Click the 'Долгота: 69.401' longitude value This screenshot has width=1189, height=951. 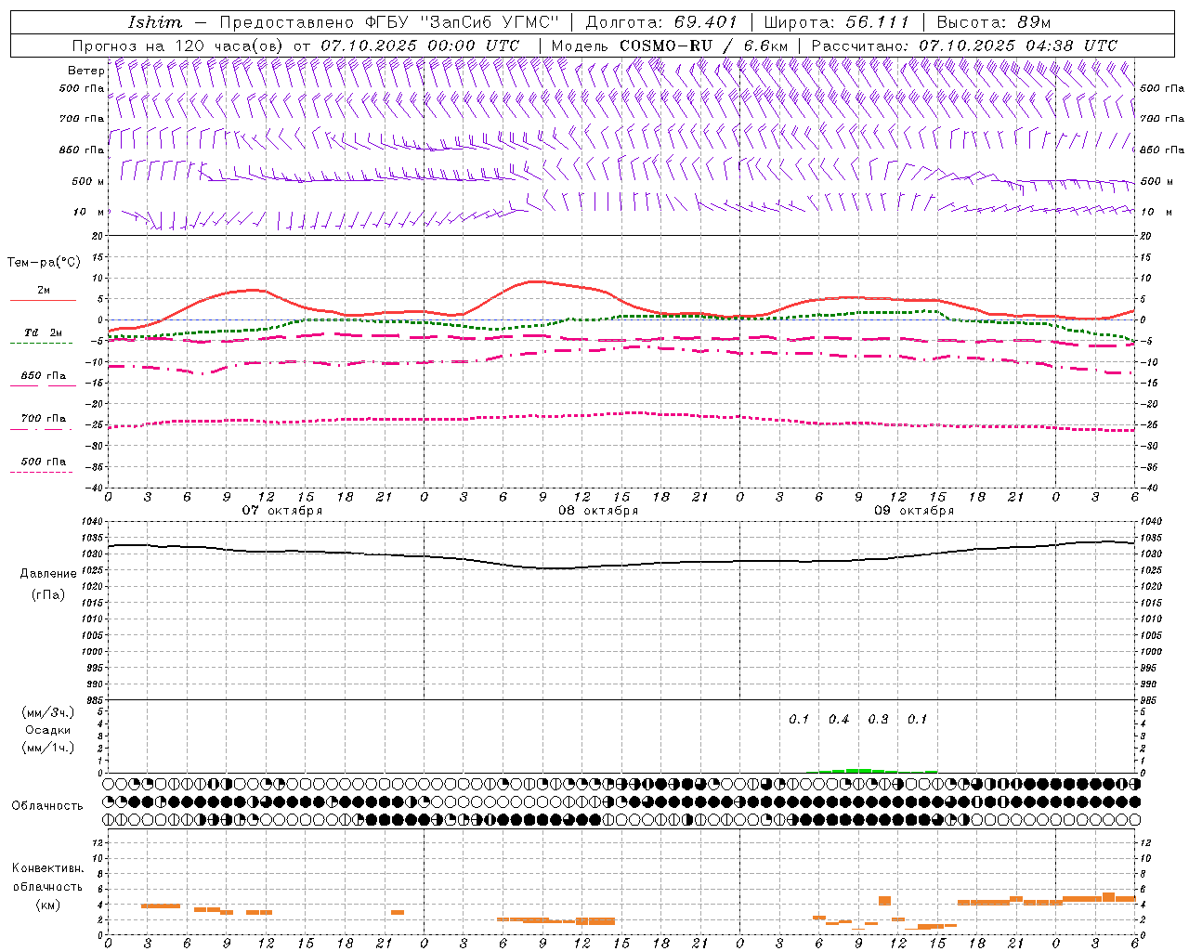click(661, 22)
